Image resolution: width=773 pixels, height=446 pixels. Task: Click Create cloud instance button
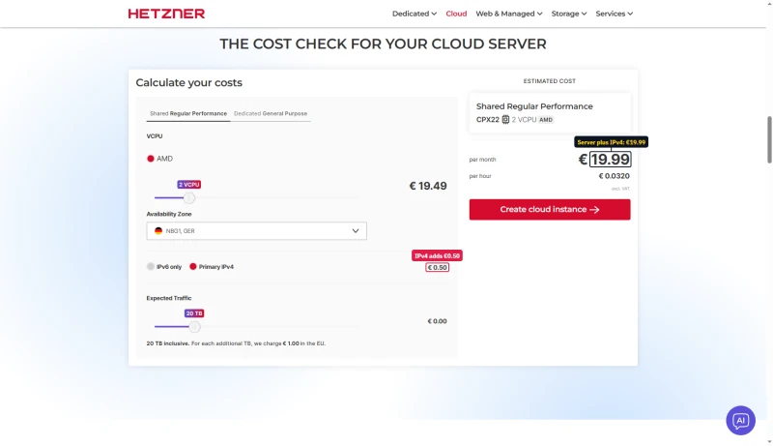tap(550, 209)
